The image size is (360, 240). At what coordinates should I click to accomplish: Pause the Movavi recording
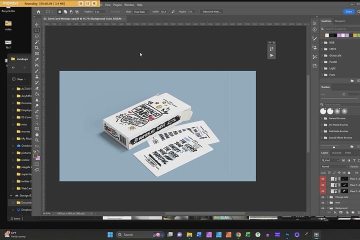(x=87, y=3)
